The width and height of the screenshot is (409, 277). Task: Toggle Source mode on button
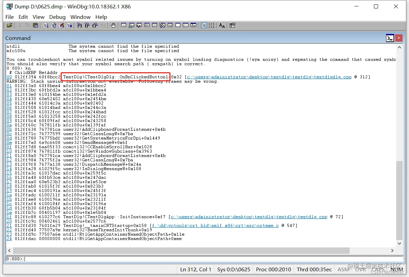[204, 25]
